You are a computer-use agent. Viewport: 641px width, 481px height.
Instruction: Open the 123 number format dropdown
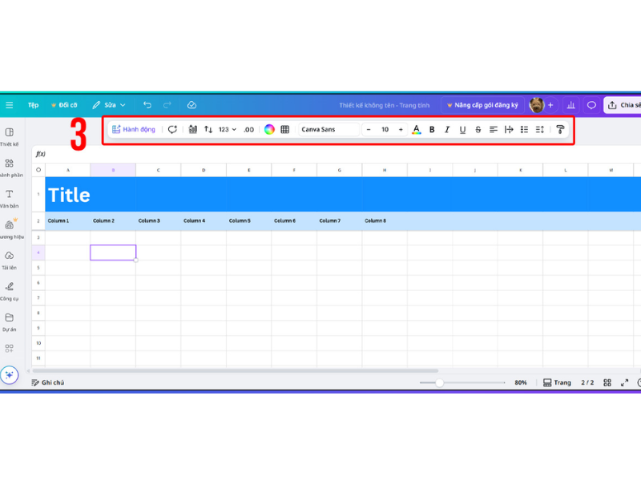pyautogui.click(x=228, y=129)
